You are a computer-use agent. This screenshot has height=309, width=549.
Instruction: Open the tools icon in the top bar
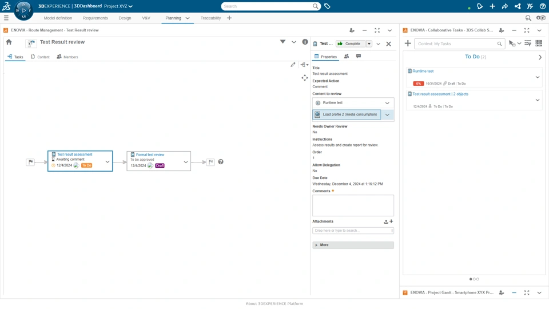pyautogui.click(x=530, y=6)
